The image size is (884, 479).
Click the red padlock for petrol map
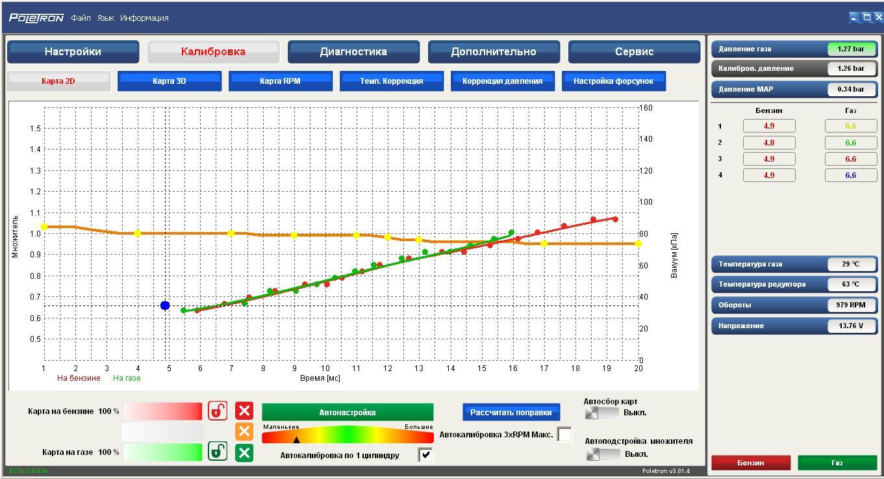tap(218, 411)
